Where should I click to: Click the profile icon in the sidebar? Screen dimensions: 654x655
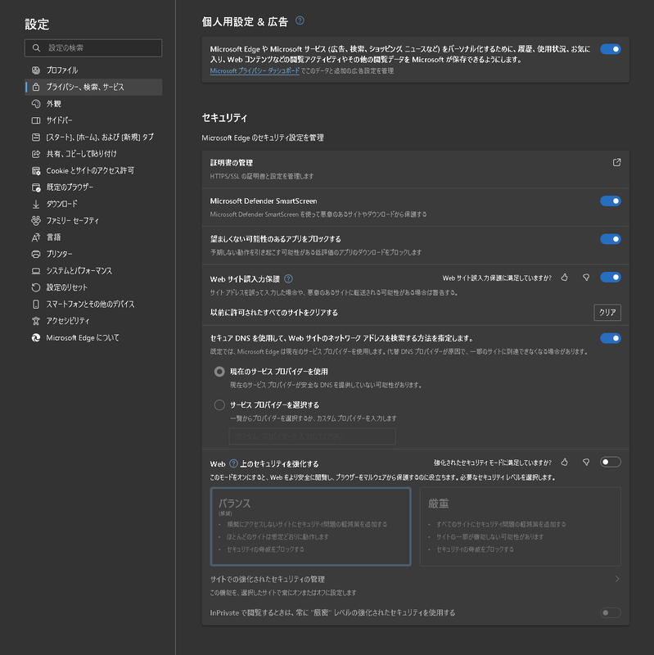tap(36, 70)
